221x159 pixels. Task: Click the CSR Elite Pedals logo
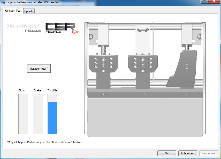tap(62, 28)
